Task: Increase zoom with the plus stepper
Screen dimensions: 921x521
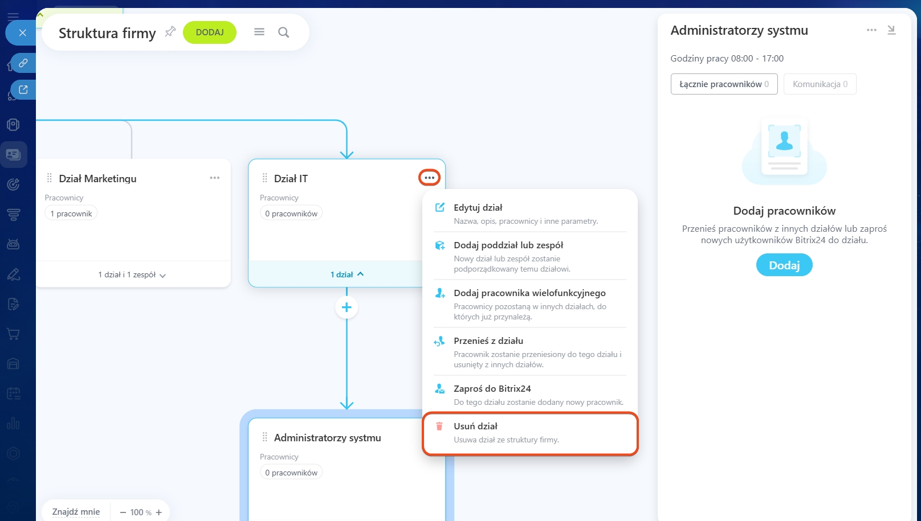Action: point(159,512)
